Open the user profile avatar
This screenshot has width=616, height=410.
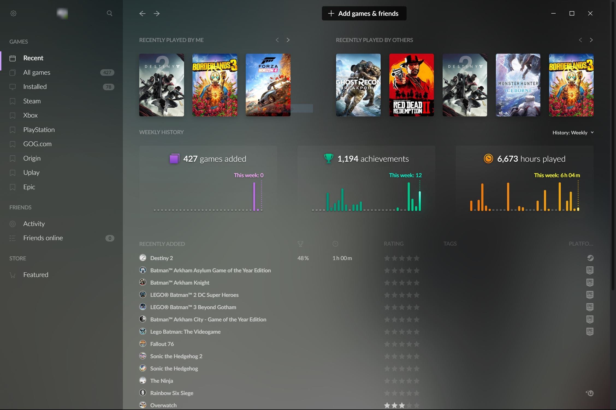[x=62, y=13]
